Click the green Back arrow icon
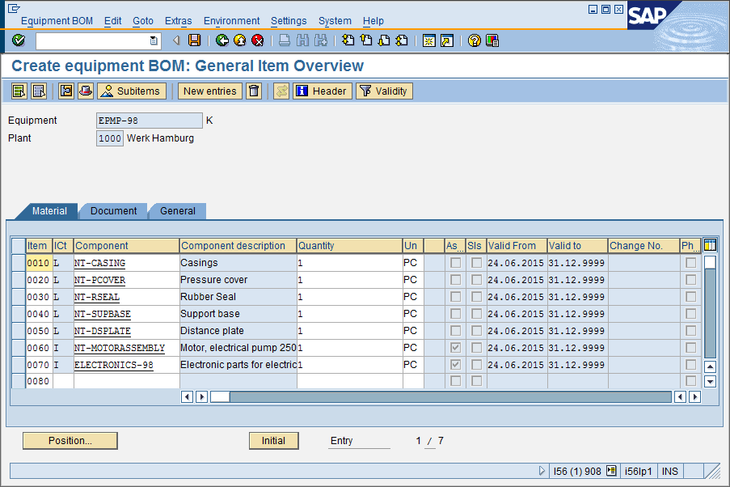Image resolution: width=730 pixels, height=487 pixels. pyautogui.click(x=222, y=40)
